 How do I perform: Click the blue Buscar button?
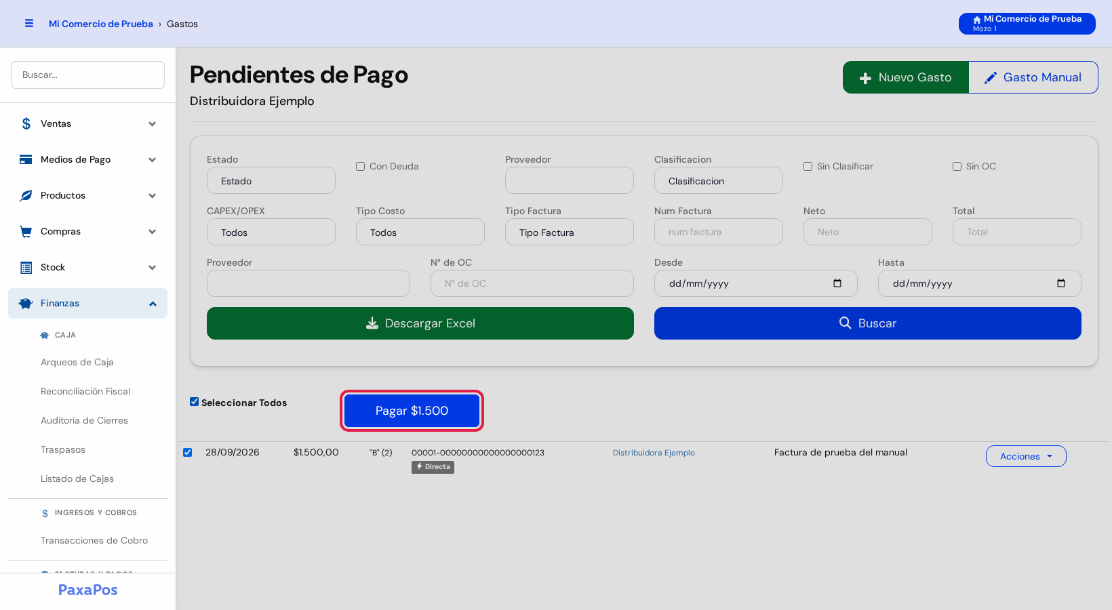(x=868, y=323)
